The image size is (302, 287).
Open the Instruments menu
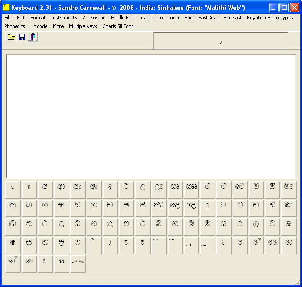click(x=64, y=18)
